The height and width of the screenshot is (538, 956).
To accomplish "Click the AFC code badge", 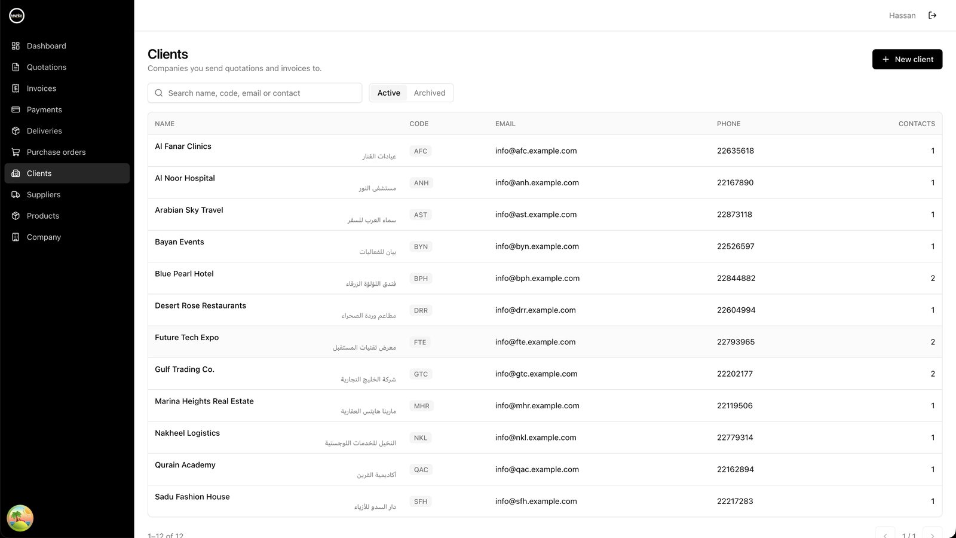I will click(x=421, y=151).
